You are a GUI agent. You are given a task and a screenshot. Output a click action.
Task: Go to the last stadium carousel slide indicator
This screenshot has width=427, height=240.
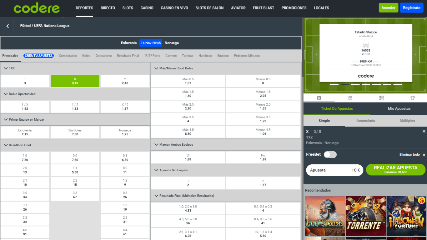coord(398,84)
